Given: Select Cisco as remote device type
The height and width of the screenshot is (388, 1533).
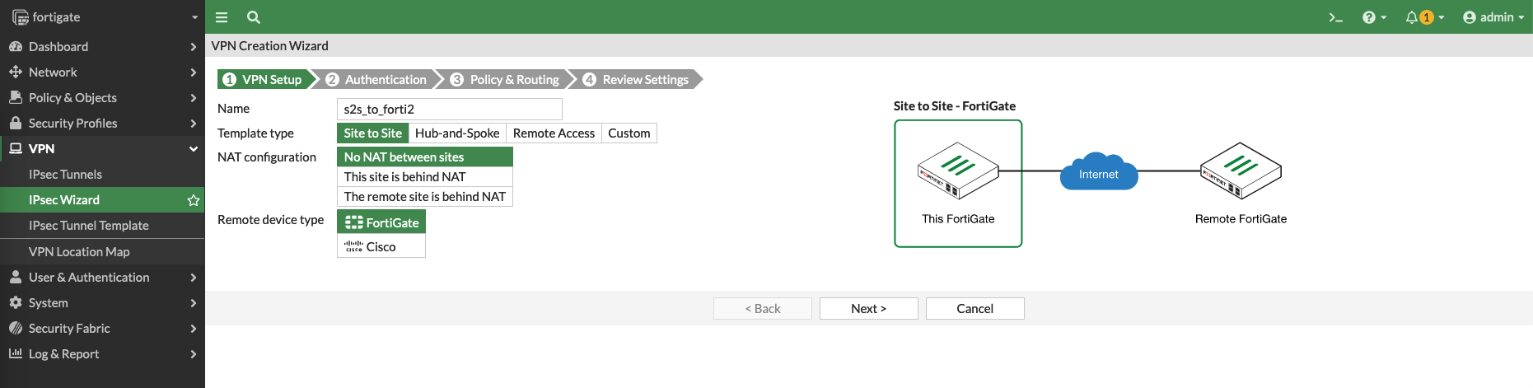Looking at the screenshot, I should coord(381,247).
